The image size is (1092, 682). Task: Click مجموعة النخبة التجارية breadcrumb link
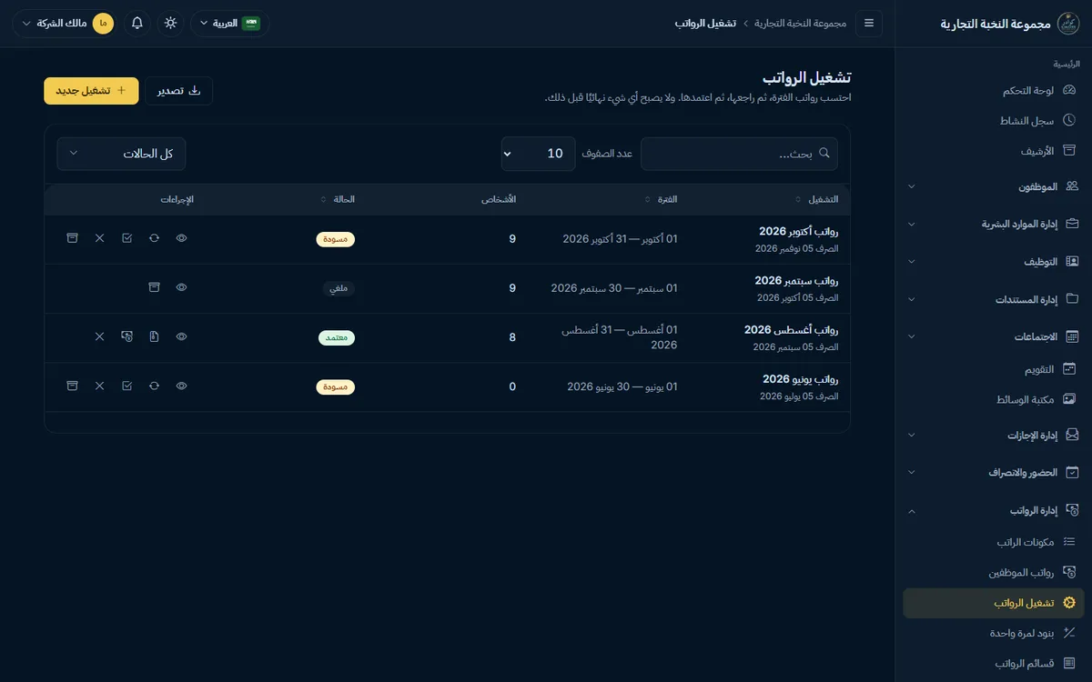click(x=801, y=23)
